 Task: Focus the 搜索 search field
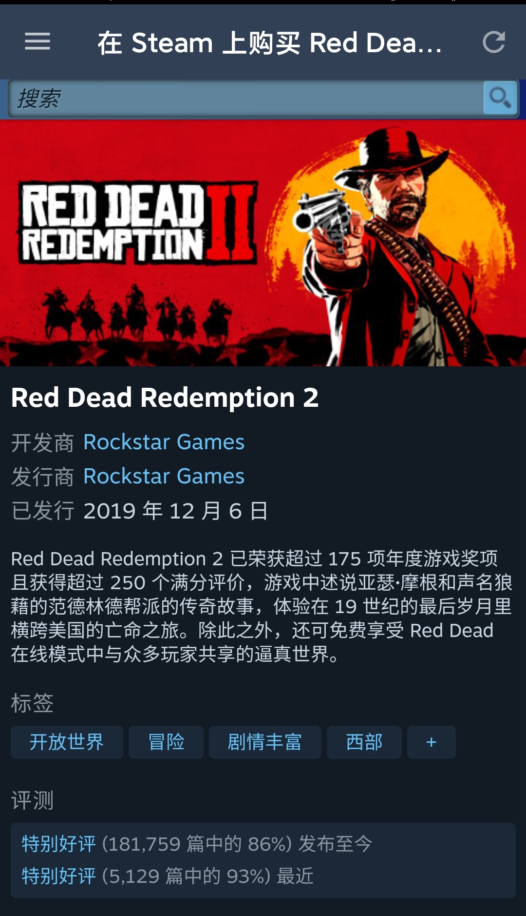coord(246,99)
